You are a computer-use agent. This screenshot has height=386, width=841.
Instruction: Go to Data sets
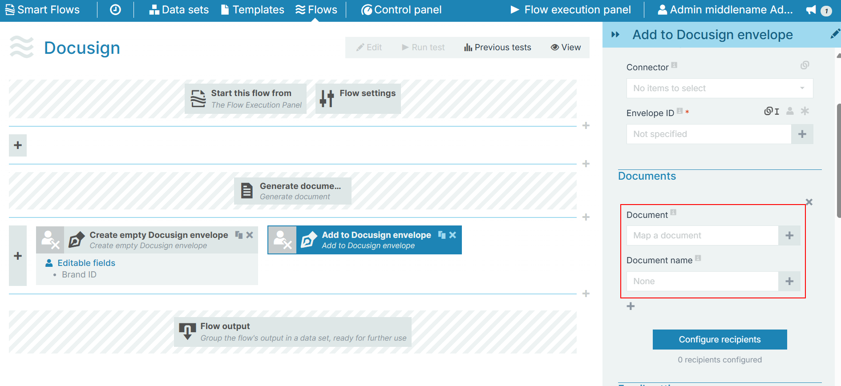[x=179, y=10]
